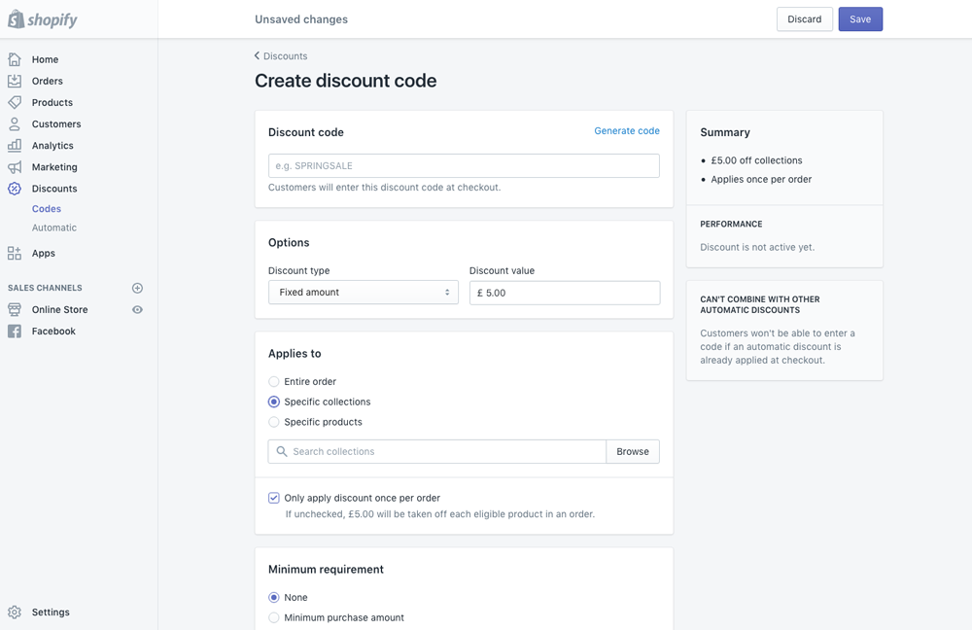Select the 'Specific products' radio button
This screenshot has height=630, width=972.
point(273,422)
